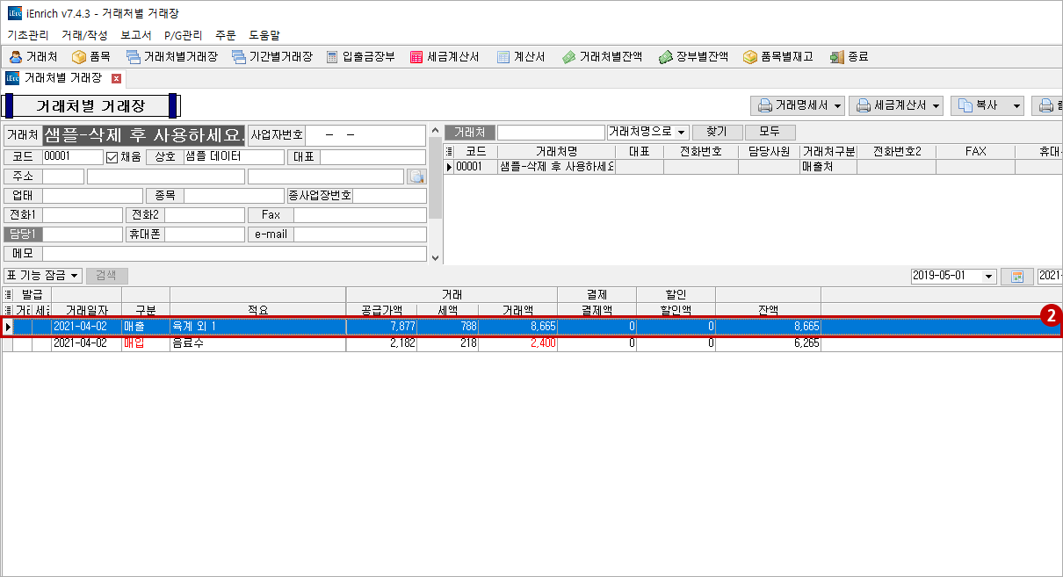Click the 담당1 label button
The height and width of the screenshot is (577, 1063).
23,234
